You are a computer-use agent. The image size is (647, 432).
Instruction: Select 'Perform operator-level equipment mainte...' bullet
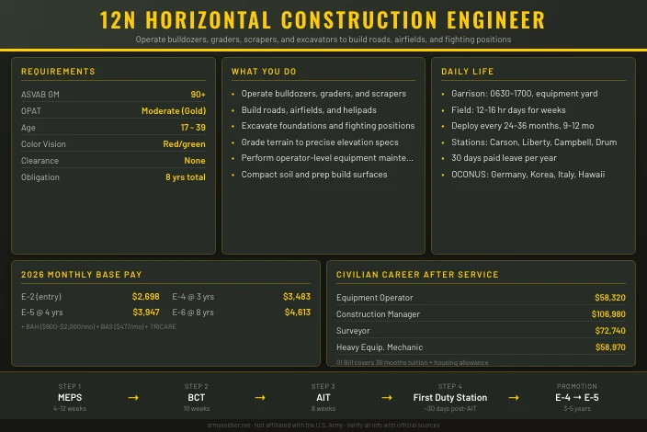327,158
